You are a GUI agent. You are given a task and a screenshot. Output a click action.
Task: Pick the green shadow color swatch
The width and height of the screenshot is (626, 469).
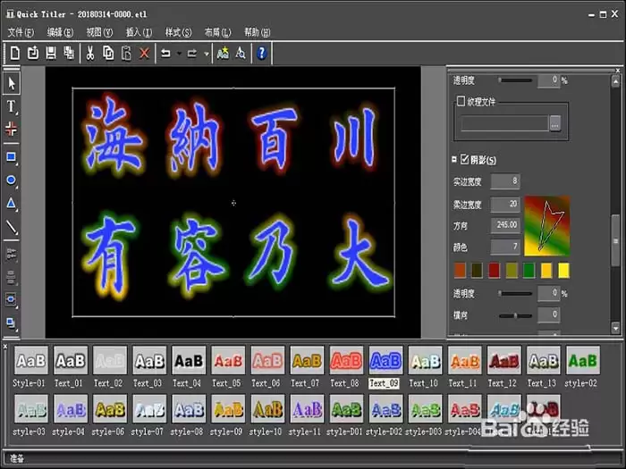[529, 271]
